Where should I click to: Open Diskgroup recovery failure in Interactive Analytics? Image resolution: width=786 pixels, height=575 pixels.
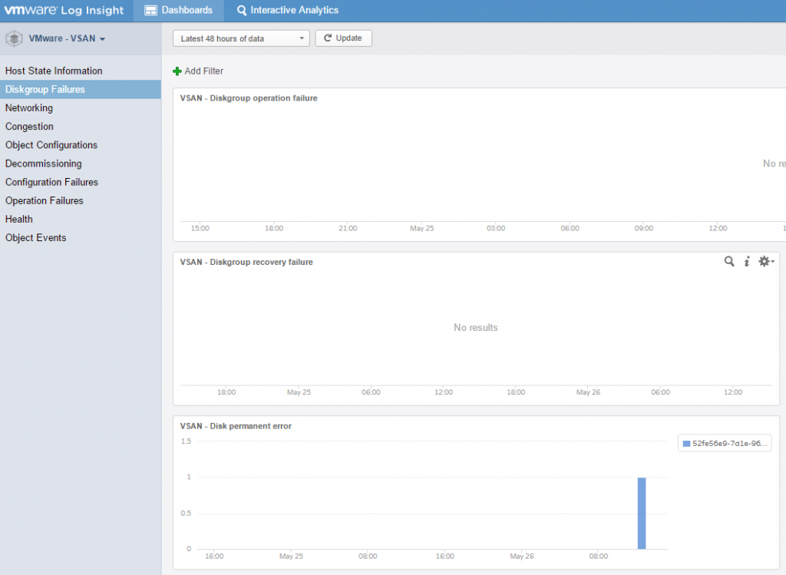point(729,261)
